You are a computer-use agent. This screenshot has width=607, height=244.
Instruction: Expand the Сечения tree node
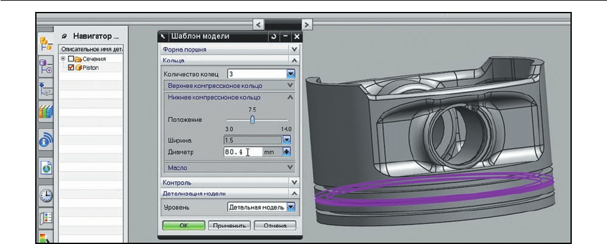click(x=63, y=59)
